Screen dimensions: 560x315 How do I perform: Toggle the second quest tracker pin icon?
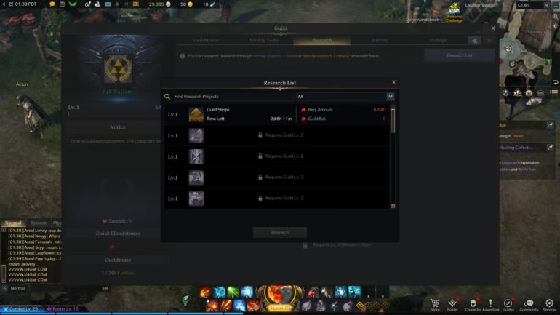click(x=550, y=147)
